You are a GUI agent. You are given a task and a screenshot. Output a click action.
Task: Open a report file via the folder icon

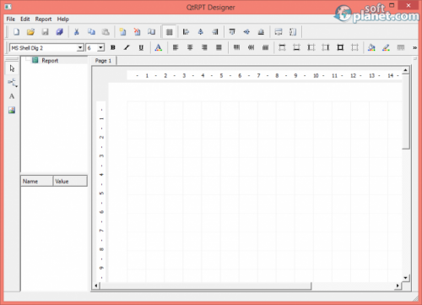tap(30, 32)
